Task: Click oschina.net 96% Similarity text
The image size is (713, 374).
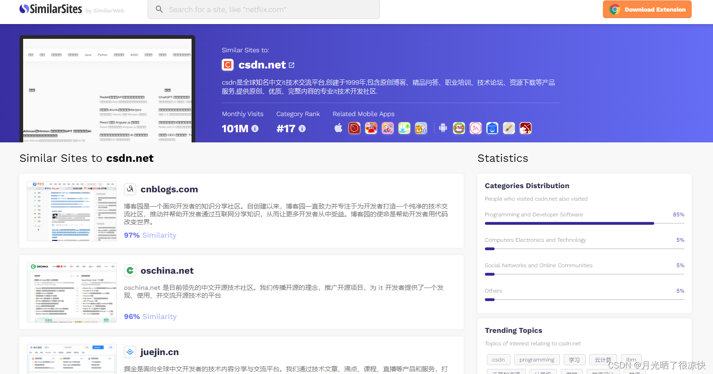Action: pos(150,316)
